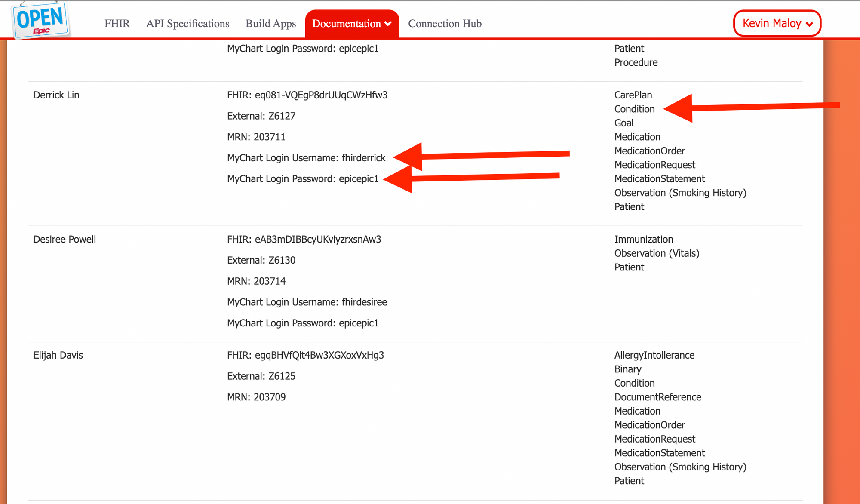Viewport: 860px width, 504px height.
Task: Select MyChart Login Username fhirdesiree
Action: (x=307, y=302)
